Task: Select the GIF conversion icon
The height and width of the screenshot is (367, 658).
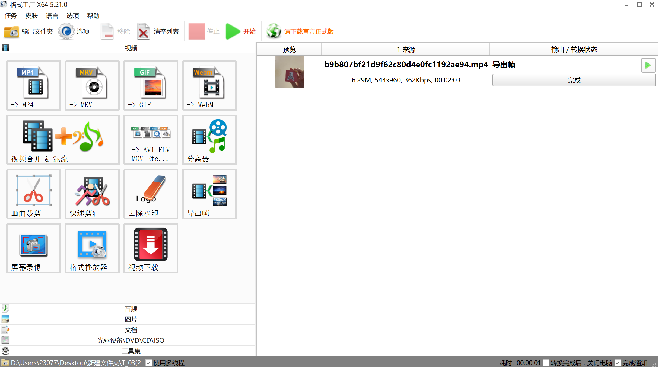Action: pos(151,85)
